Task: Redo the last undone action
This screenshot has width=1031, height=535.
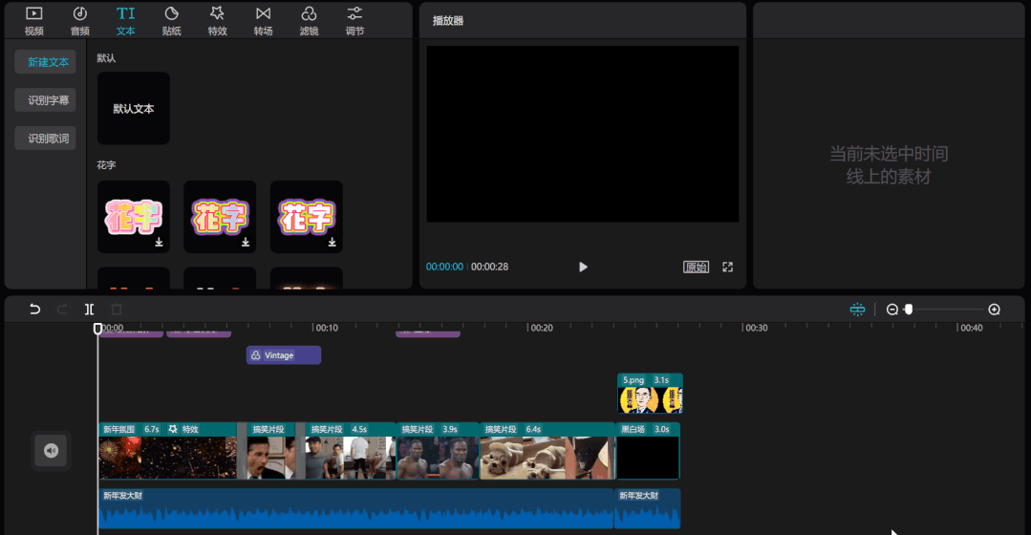Action: [x=62, y=309]
